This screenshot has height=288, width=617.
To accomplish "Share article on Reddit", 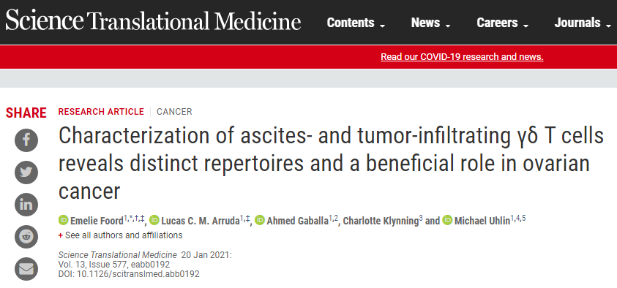I will pos(26,237).
